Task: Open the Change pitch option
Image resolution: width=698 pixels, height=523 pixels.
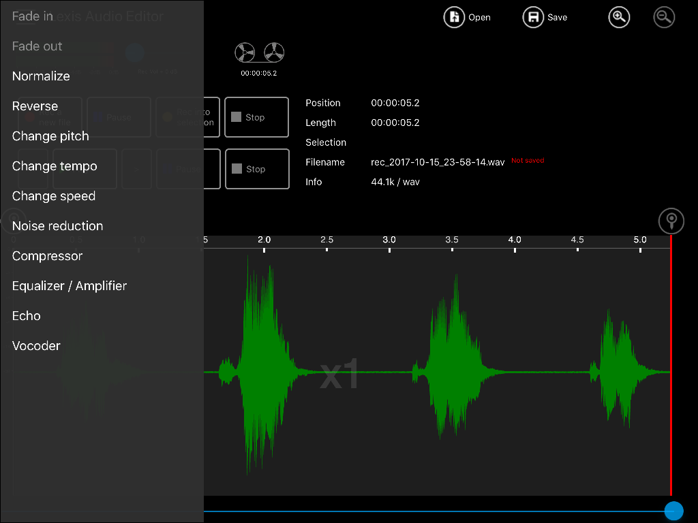Action: (x=50, y=136)
